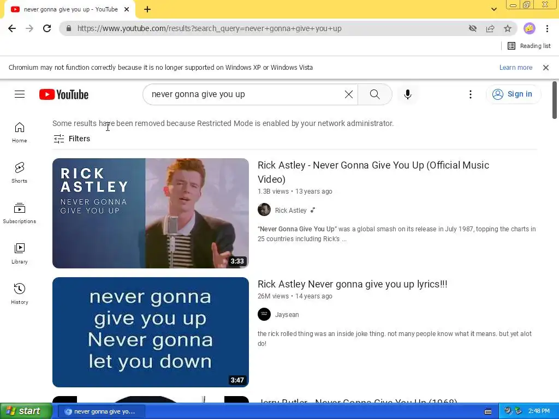Click the padlock site info icon

click(69, 28)
